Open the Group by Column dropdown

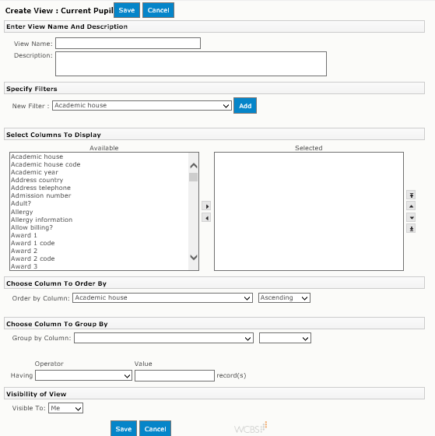(x=163, y=339)
